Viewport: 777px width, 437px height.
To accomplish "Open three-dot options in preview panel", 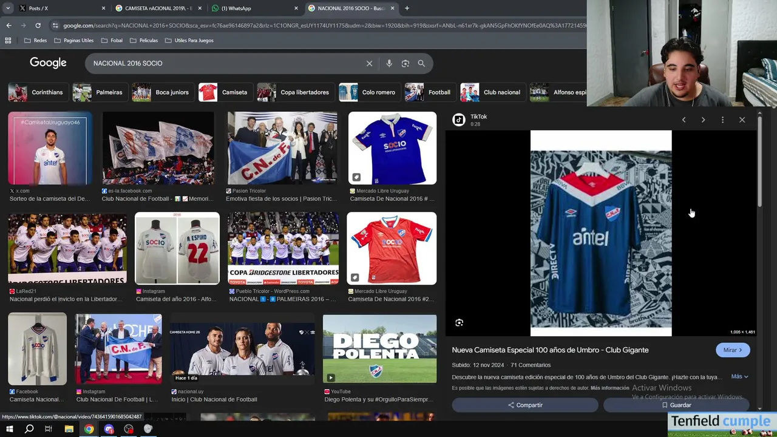I will click(x=722, y=120).
